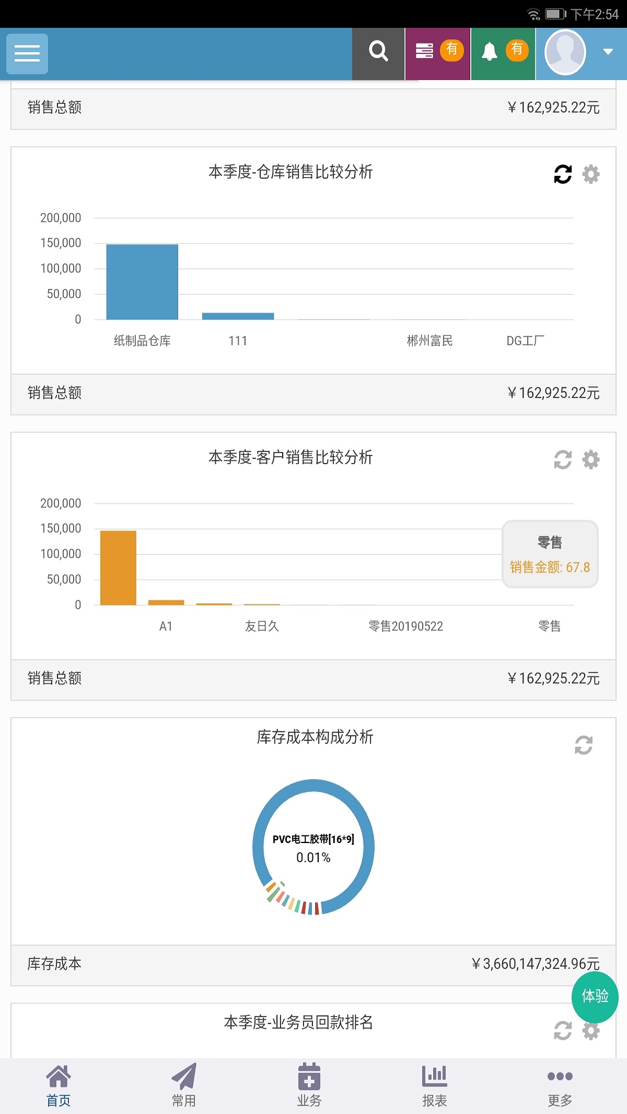Tap the 下午2:54 clock

[x=594, y=14]
